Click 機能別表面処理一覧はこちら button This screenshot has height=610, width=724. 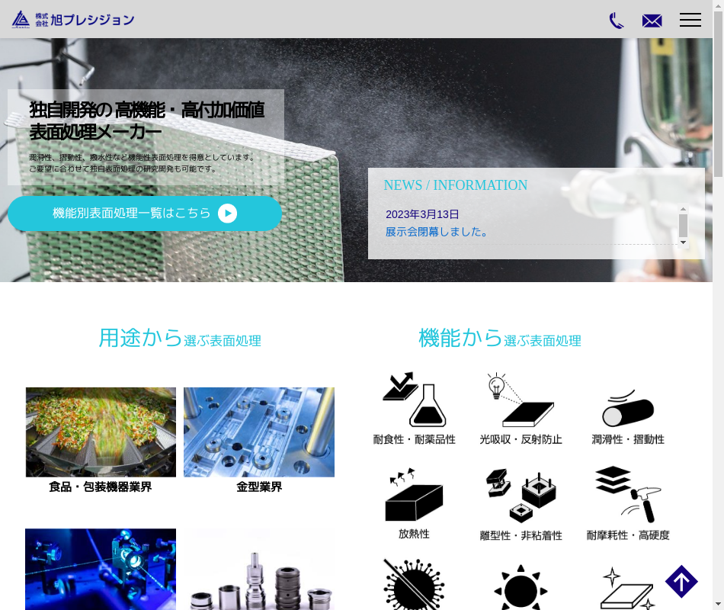[145, 213]
